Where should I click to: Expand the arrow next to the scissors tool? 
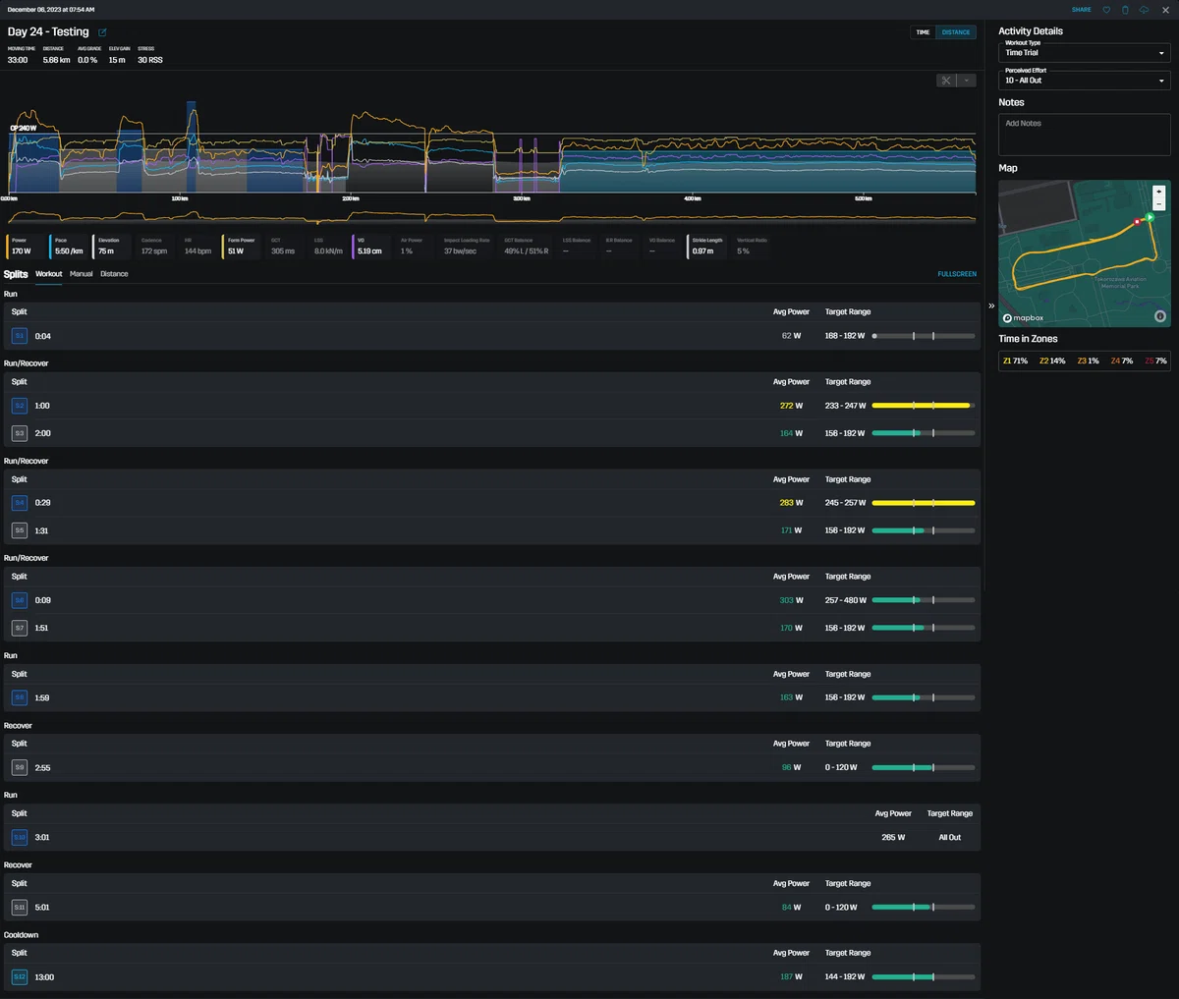967,81
